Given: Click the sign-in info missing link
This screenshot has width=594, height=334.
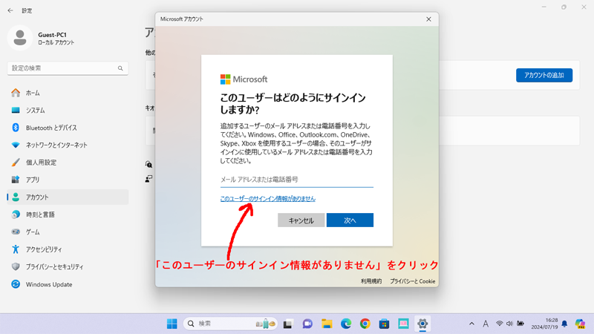Looking at the screenshot, I should (267, 199).
